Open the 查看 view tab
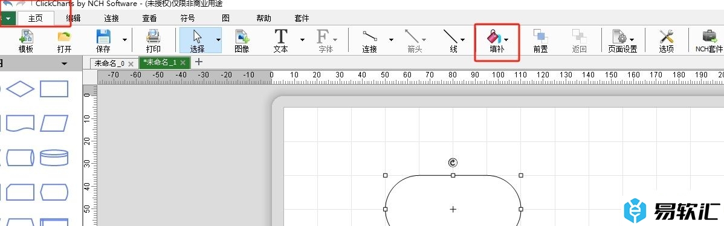The height and width of the screenshot is (226, 724). click(x=149, y=19)
